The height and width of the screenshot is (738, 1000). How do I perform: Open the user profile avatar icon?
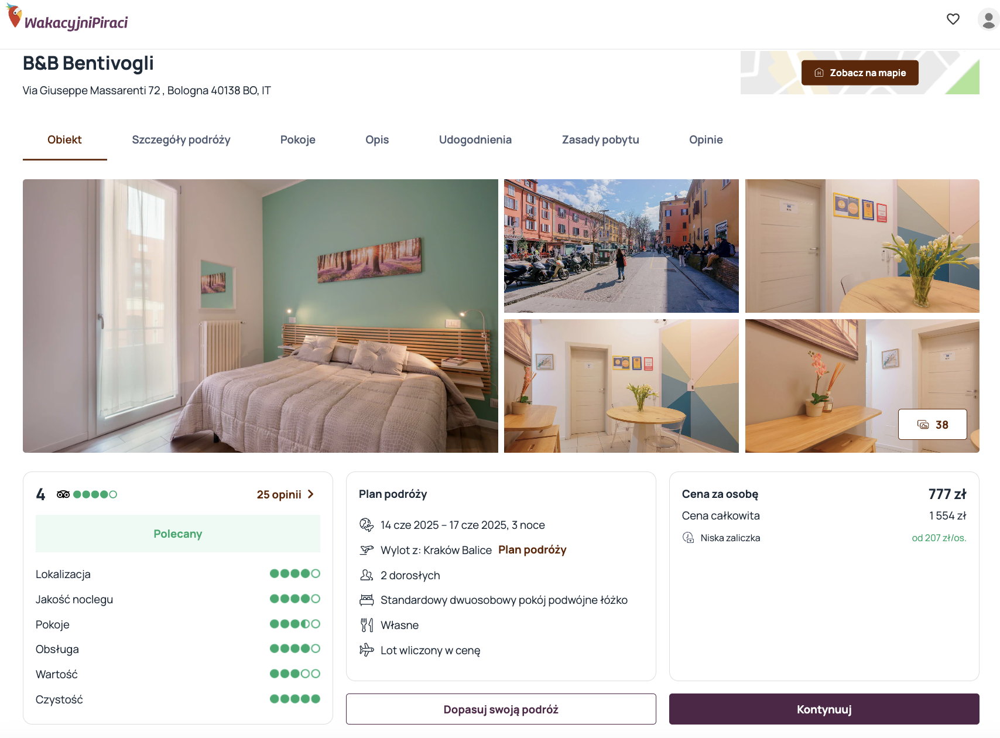tap(988, 19)
